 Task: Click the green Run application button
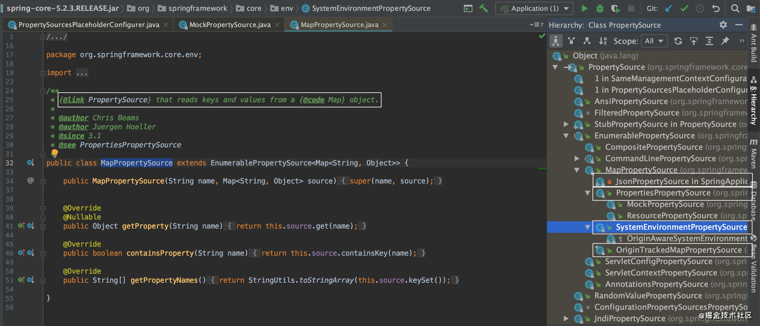(x=584, y=8)
